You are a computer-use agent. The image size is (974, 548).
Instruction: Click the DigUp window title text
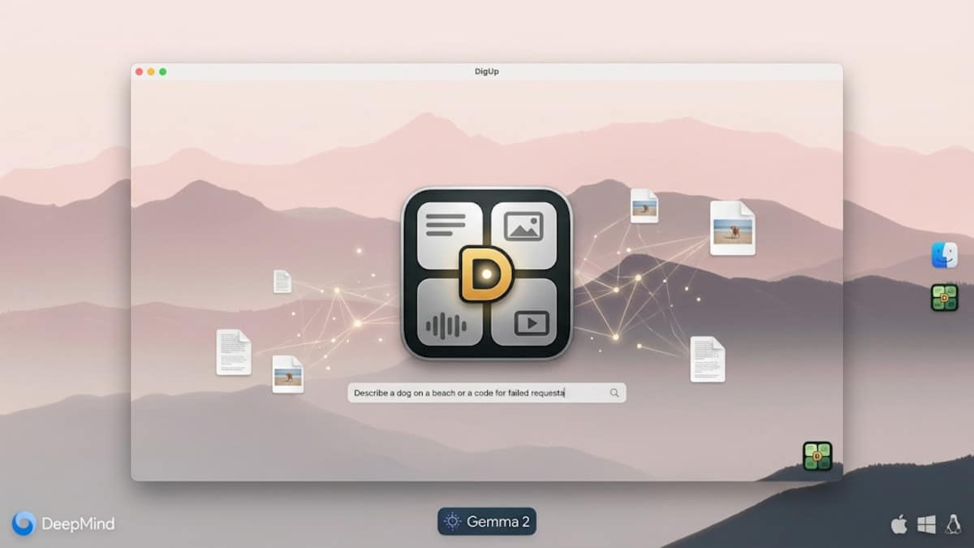tap(487, 71)
